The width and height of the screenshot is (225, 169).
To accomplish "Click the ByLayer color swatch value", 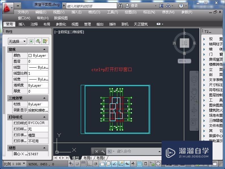I will pyautogui.click(x=38, y=55).
